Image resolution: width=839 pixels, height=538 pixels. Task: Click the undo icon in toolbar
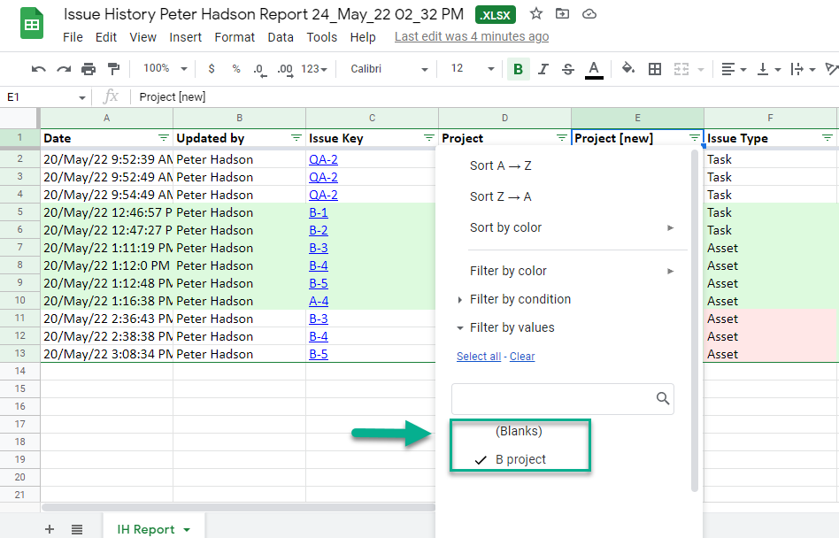pyautogui.click(x=38, y=69)
